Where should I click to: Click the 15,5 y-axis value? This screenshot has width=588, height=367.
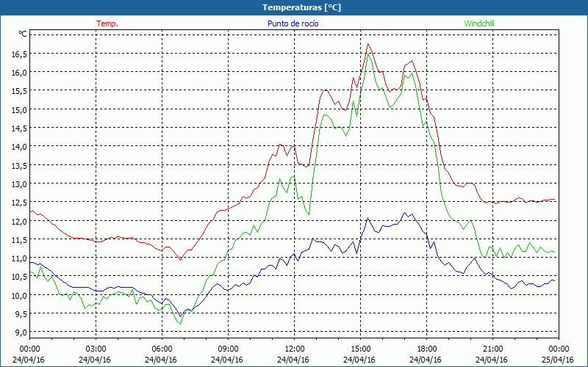click(x=19, y=91)
